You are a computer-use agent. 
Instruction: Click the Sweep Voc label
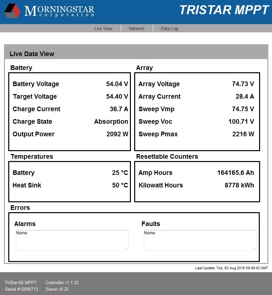click(x=155, y=121)
